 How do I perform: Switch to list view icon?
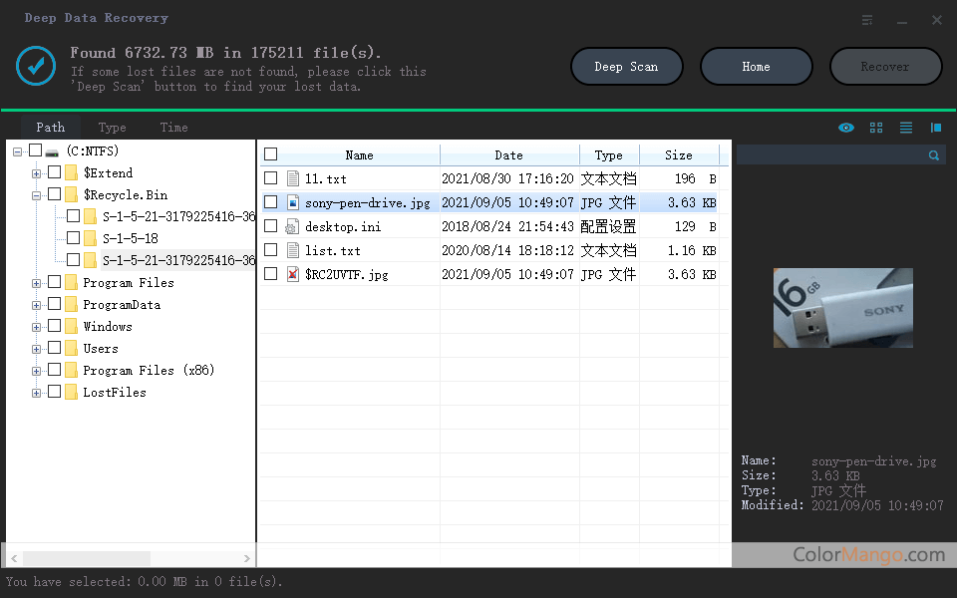906,128
